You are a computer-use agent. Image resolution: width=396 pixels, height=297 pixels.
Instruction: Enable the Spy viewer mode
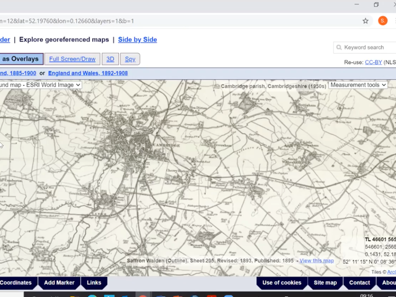pos(130,59)
